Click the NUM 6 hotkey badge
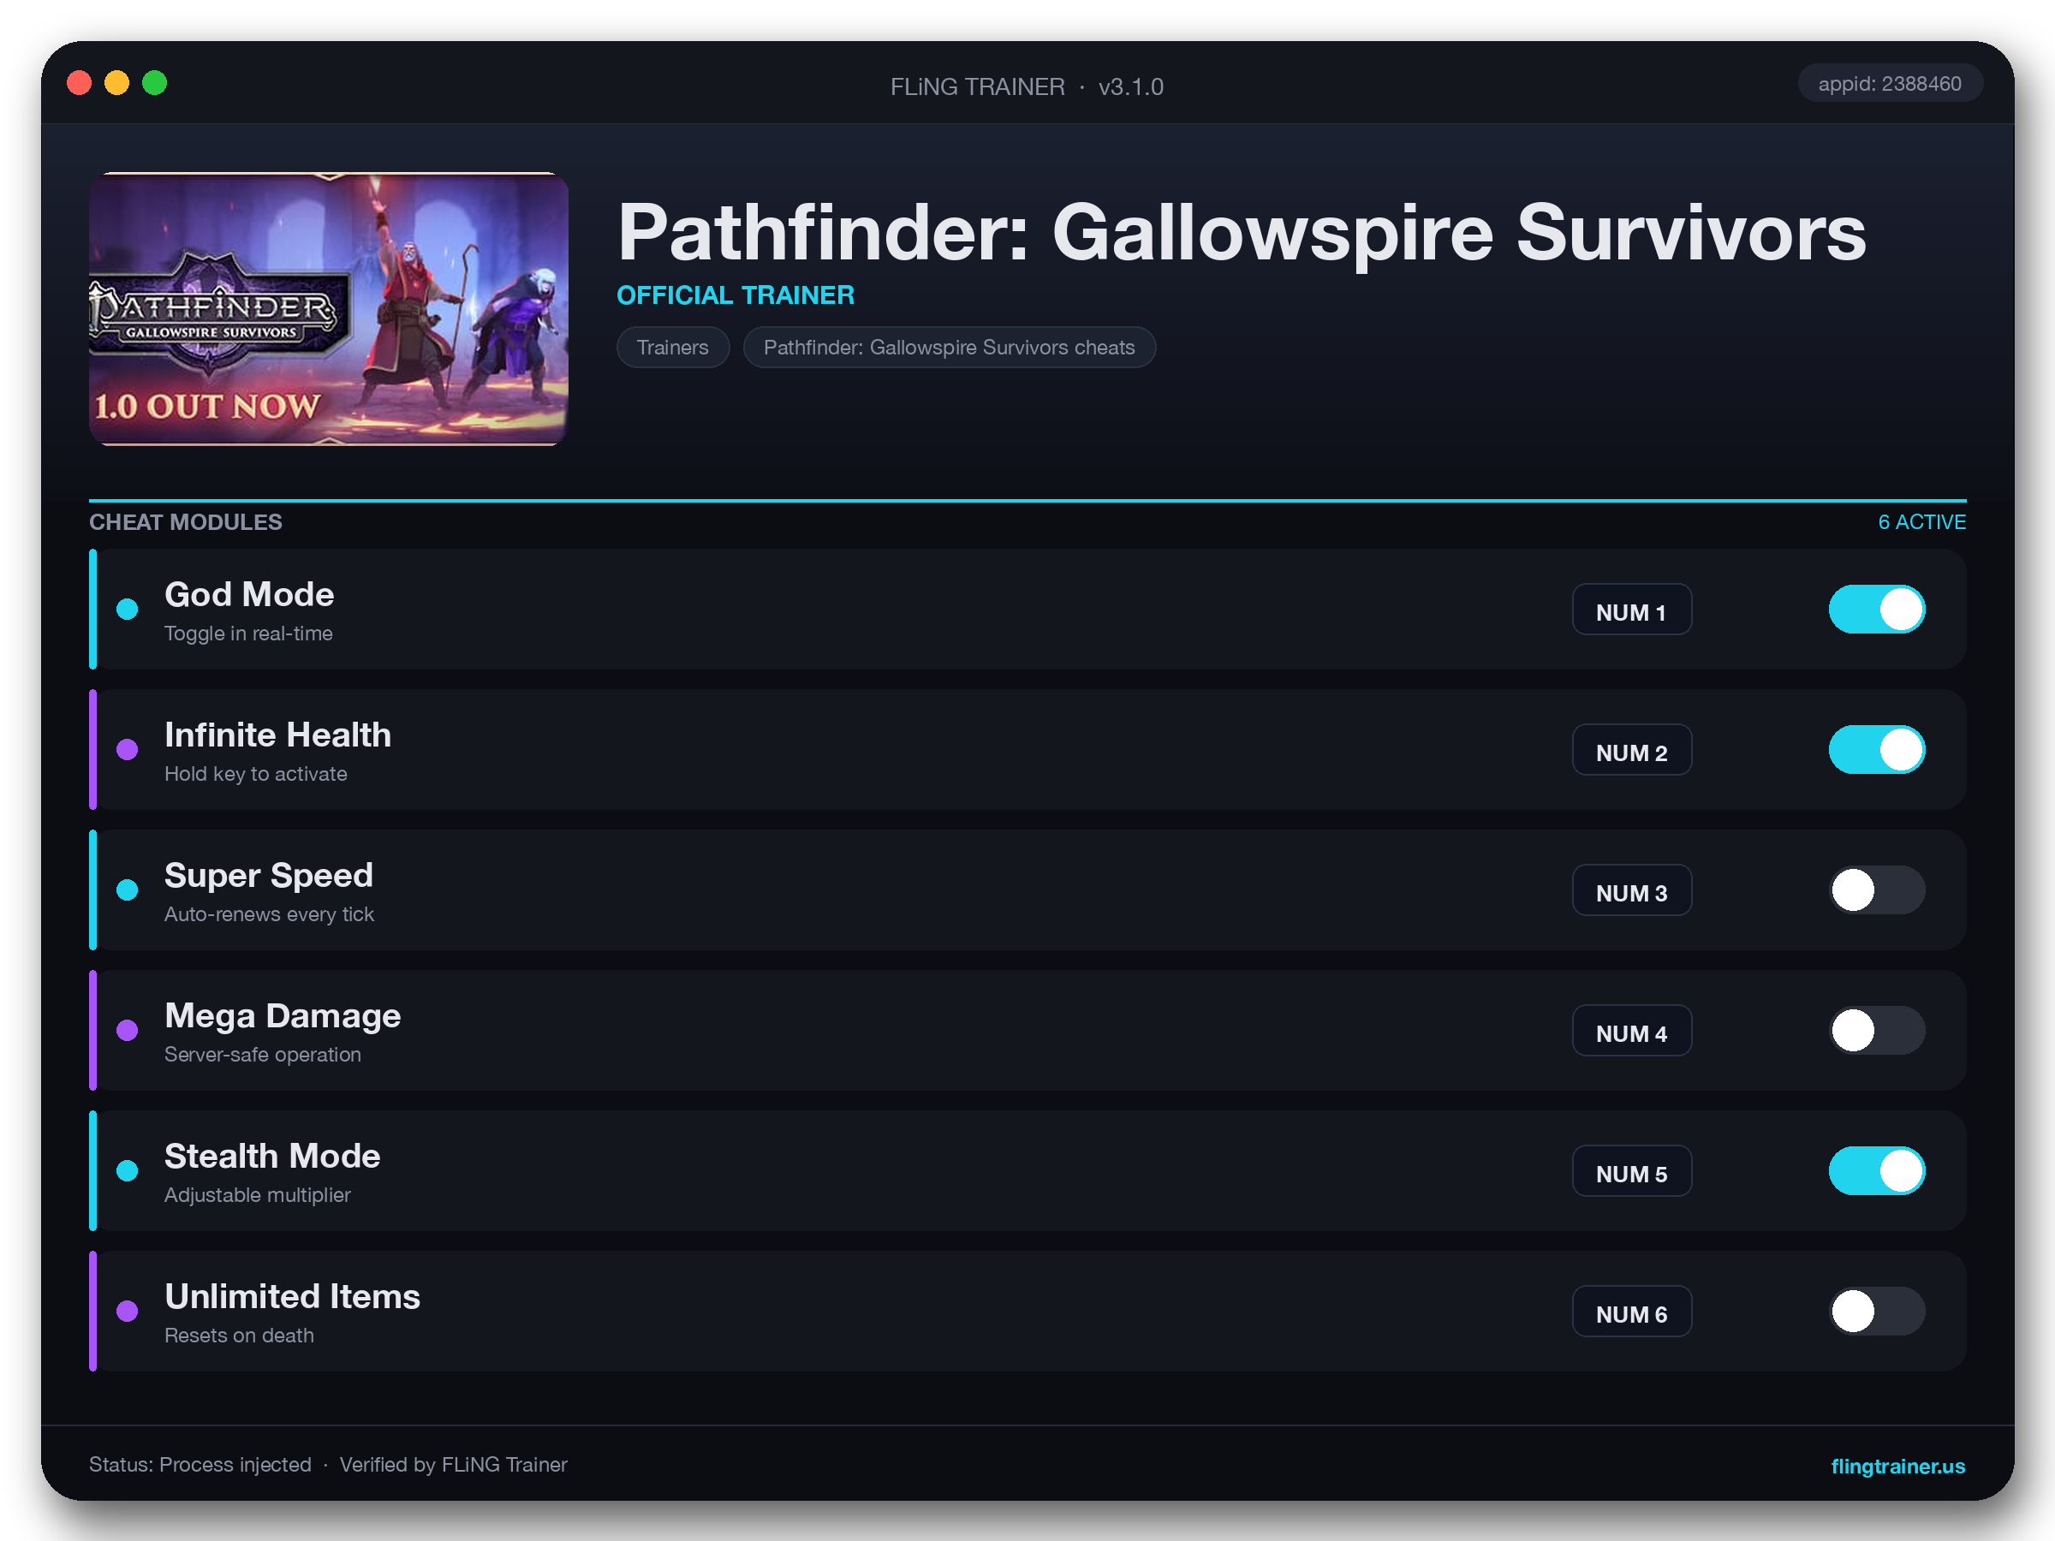 pos(1631,1312)
